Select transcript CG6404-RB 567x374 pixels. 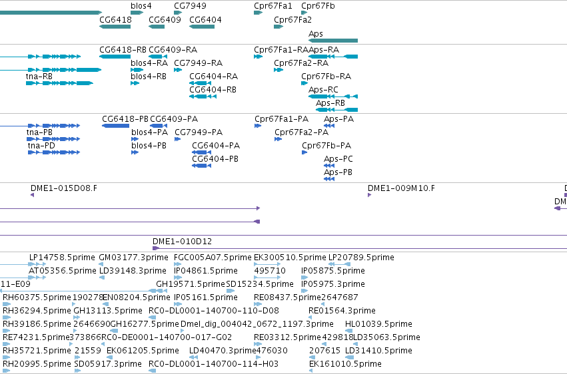point(203,96)
